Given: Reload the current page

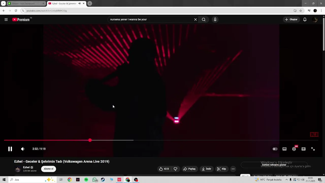Looking at the screenshot, I should pos(16,11).
